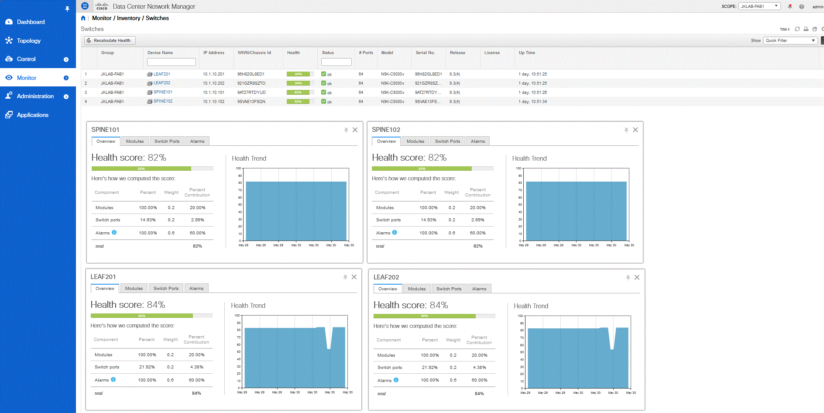Expand the Administration submenu arrow
Screen dimensions: 824x413
pyautogui.click(x=66, y=96)
